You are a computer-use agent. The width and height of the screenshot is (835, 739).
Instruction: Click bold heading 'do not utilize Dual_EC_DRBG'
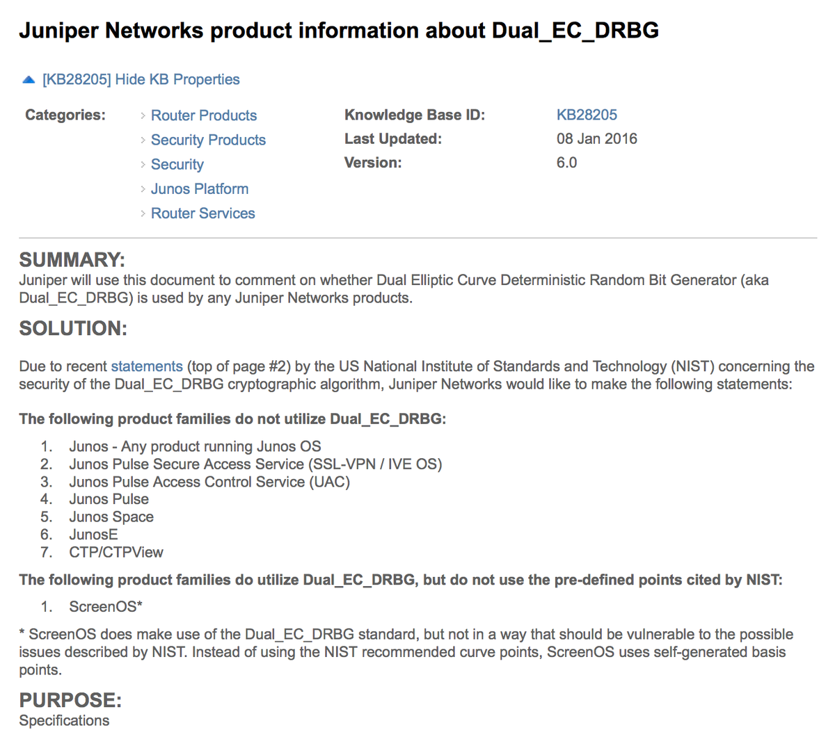pyautogui.click(x=232, y=419)
